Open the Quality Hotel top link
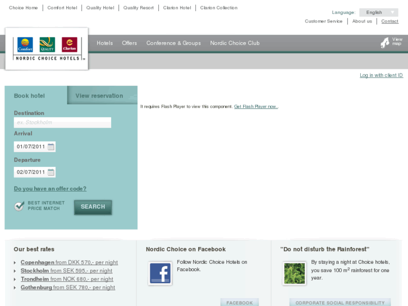 click(x=100, y=8)
